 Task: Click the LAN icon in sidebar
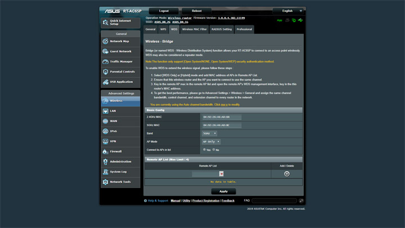click(x=105, y=111)
